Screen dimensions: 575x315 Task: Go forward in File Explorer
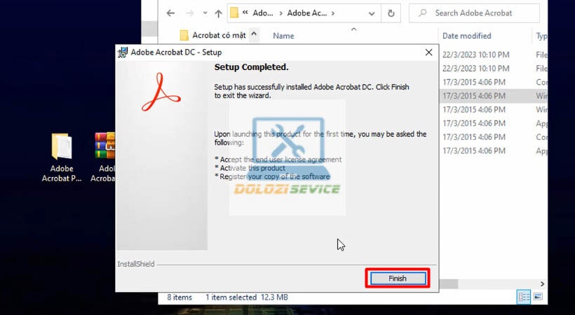tap(189, 13)
